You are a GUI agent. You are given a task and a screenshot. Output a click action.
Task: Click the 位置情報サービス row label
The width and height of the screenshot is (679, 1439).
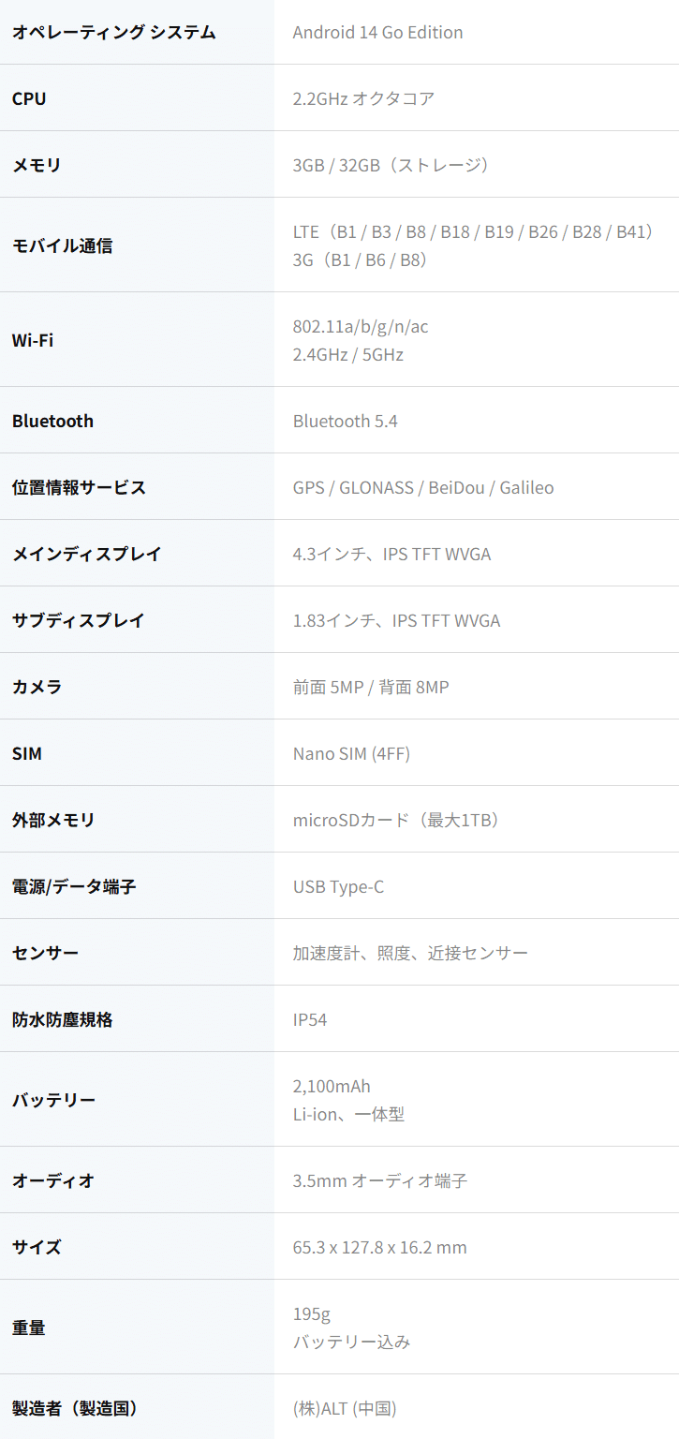(x=79, y=488)
